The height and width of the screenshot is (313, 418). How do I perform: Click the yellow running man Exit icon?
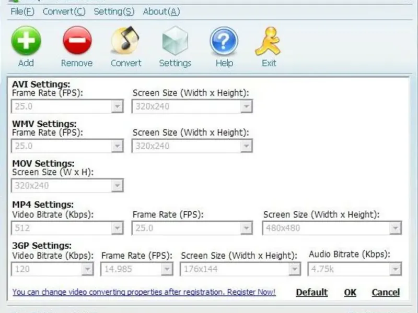coord(268,41)
